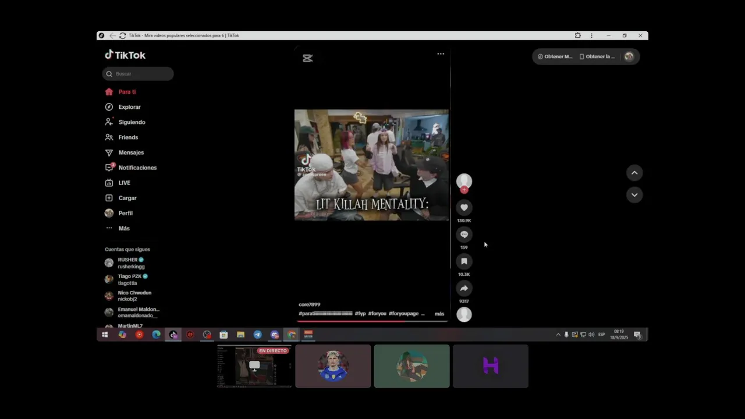Open the video comments
The image size is (745, 419).
click(464, 235)
